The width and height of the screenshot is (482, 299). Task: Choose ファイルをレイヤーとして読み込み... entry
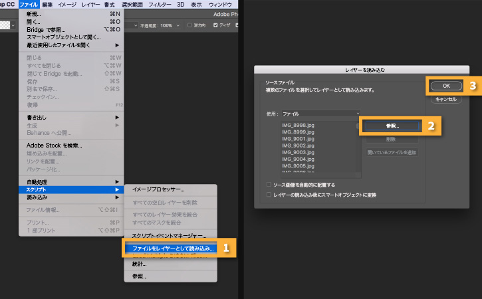click(x=171, y=249)
